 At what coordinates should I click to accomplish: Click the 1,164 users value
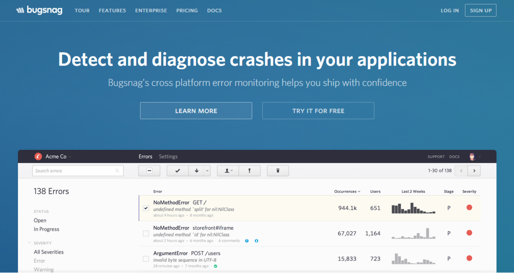[373, 234]
